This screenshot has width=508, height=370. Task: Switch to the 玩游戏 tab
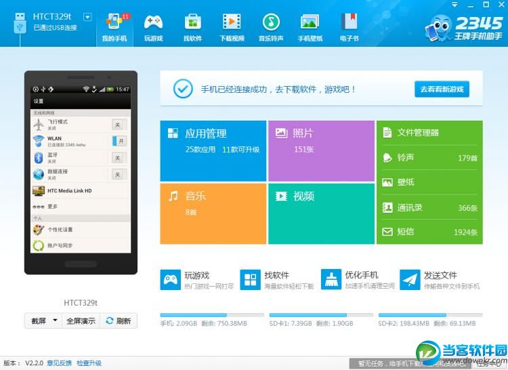[x=154, y=28]
